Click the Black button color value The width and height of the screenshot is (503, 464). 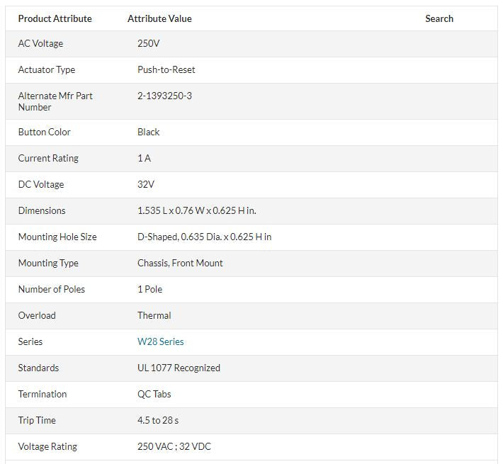click(x=148, y=132)
